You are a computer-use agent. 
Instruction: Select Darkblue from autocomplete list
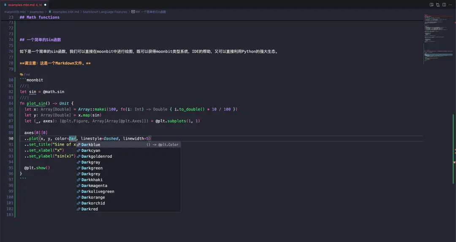[128, 145]
